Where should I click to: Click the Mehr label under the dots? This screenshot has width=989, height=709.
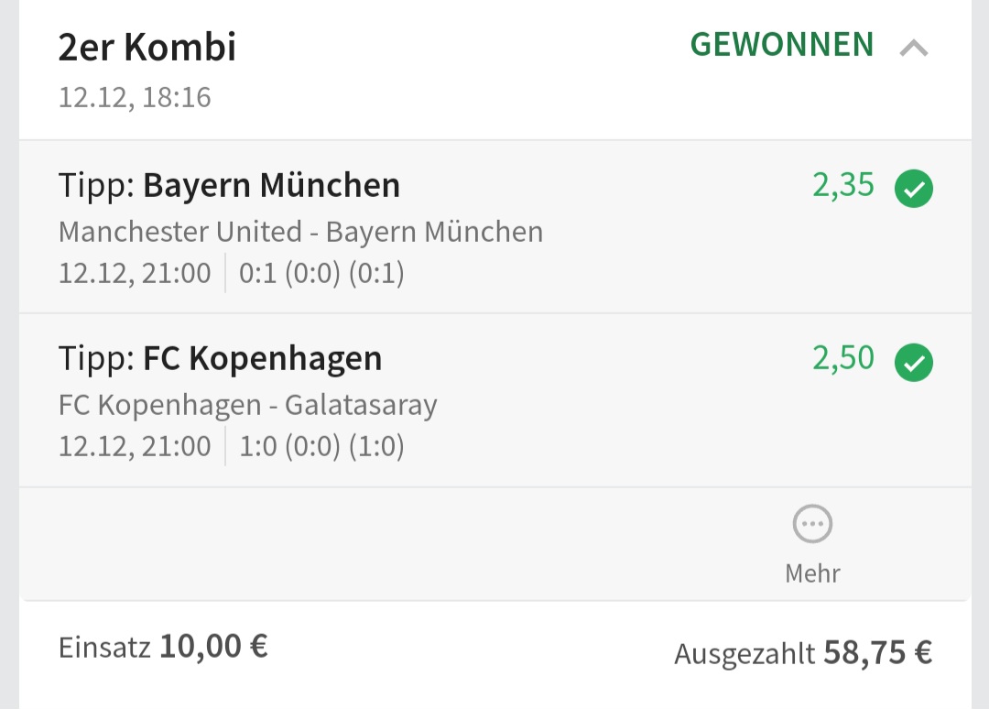click(812, 573)
